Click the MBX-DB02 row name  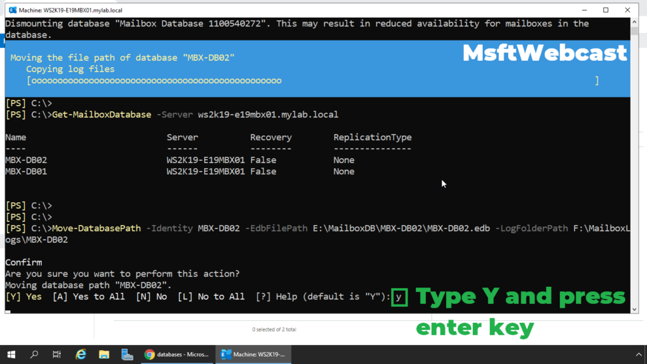(26, 160)
